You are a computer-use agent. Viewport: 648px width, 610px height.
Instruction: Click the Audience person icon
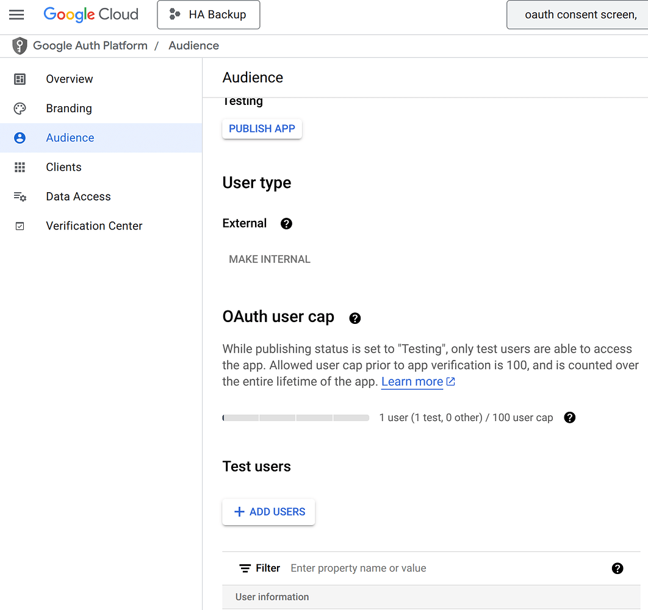tap(20, 137)
